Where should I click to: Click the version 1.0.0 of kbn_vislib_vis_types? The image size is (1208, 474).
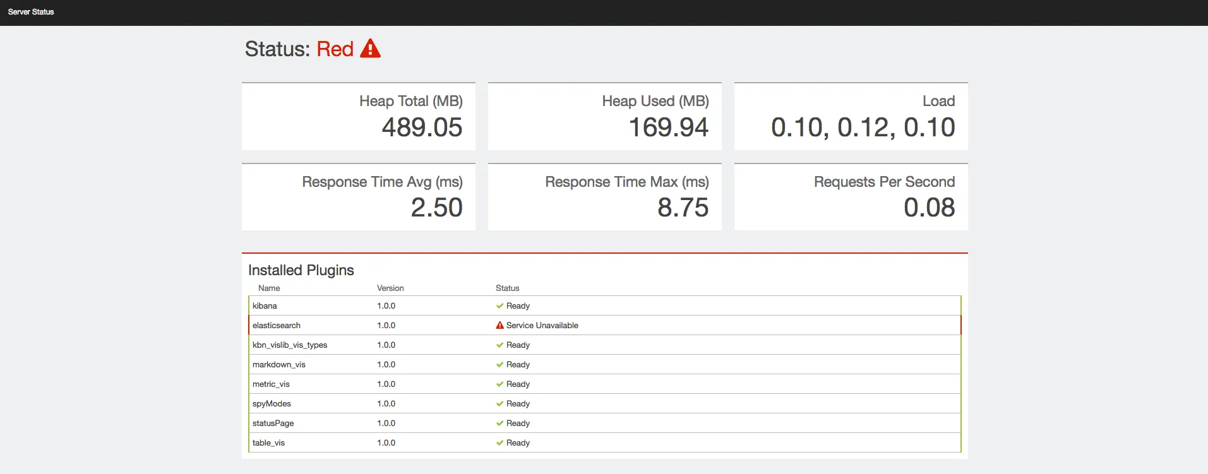pos(386,345)
